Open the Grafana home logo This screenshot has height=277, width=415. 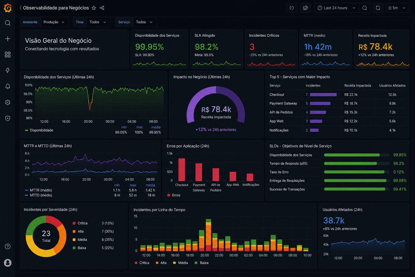click(8, 8)
